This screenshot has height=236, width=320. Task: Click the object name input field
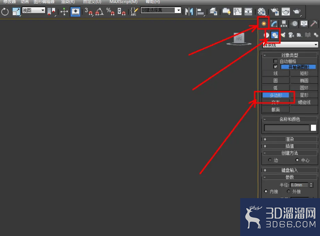click(286, 128)
